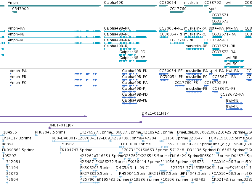
Task: Select EST 150987 label
Action: (67, 144)
